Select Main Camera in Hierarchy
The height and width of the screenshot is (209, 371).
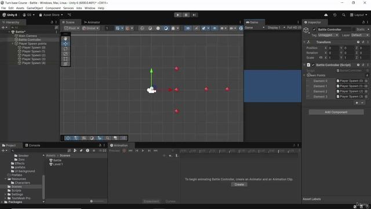pyautogui.click(x=28, y=36)
